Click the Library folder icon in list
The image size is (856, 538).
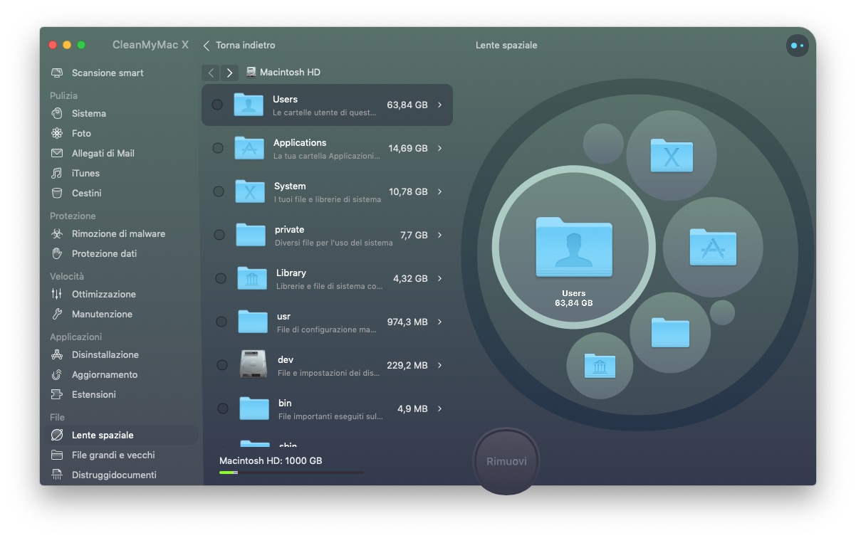click(x=252, y=279)
